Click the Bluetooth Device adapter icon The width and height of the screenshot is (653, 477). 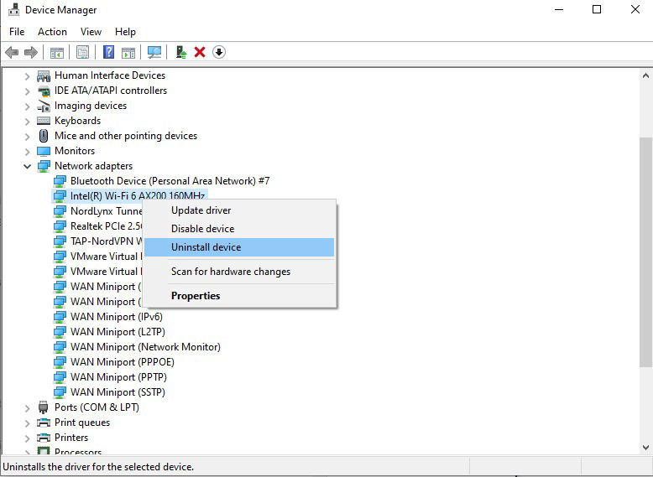pyautogui.click(x=60, y=181)
